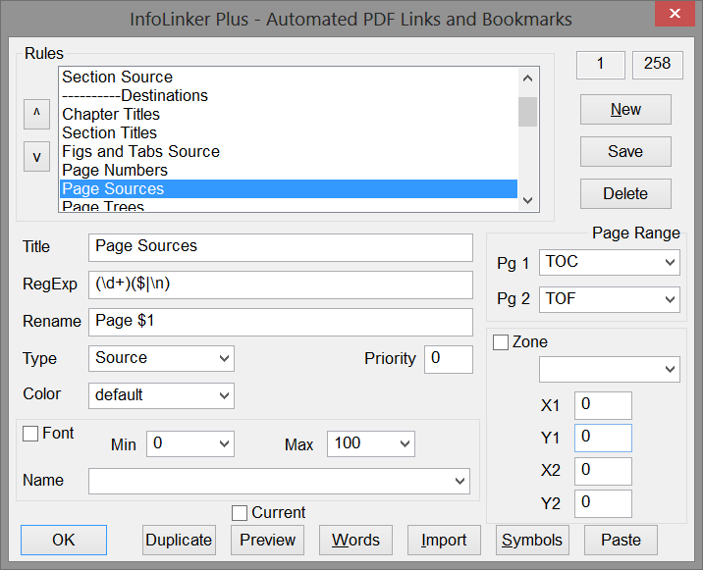Move the selected rule down with v button
703x570 pixels.
coord(36,156)
